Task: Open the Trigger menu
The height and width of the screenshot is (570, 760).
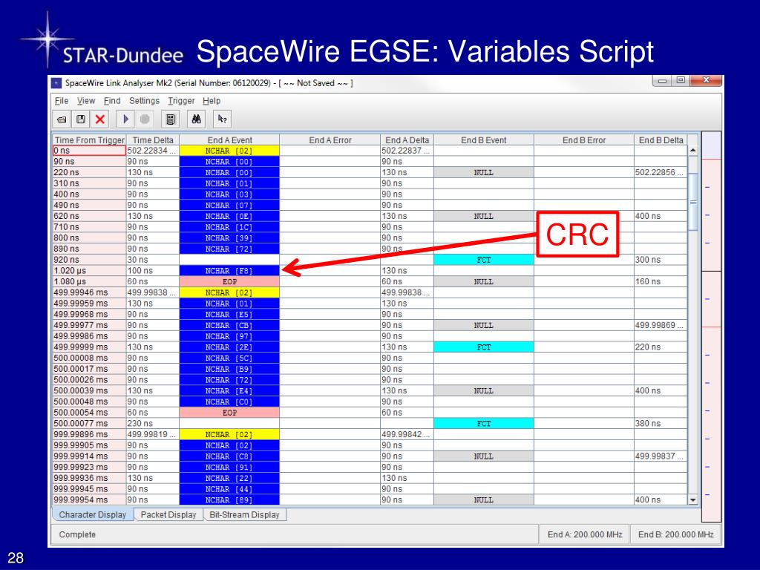Action: (x=181, y=101)
